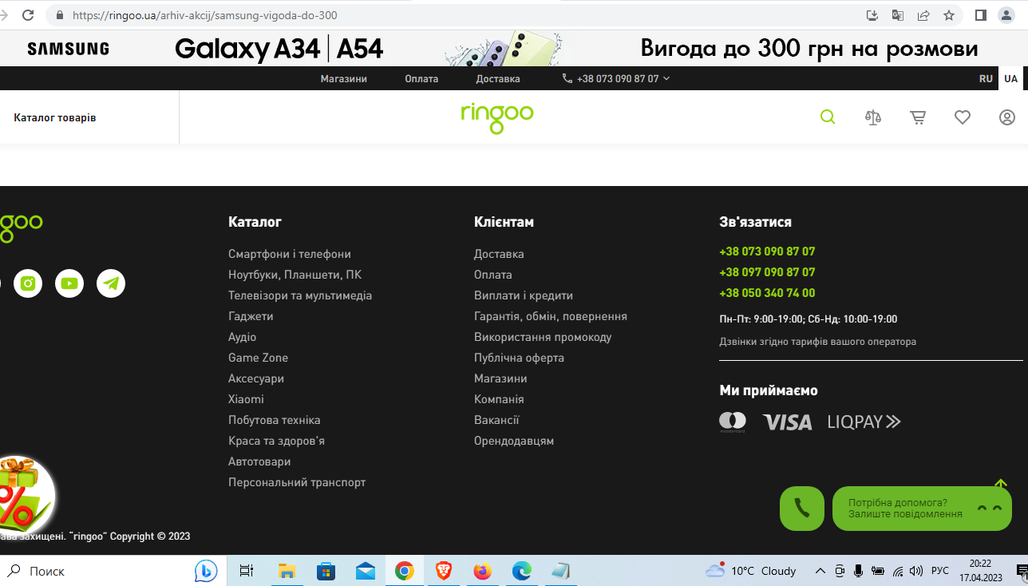Click the green phone callback button
This screenshot has width=1028, height=586.
[801, 509]
